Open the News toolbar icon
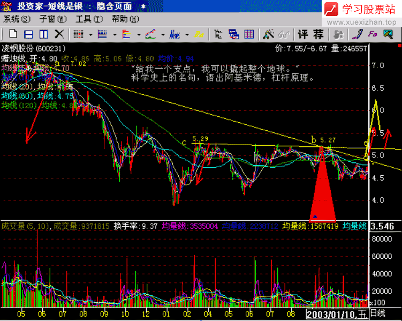This screenshot has width=402, height=321. pyautogui.click(x=175, y=34)
